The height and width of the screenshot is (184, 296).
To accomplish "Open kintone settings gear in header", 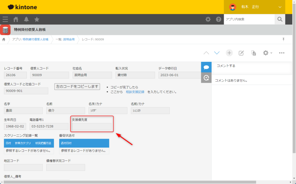I will (208, 19).
